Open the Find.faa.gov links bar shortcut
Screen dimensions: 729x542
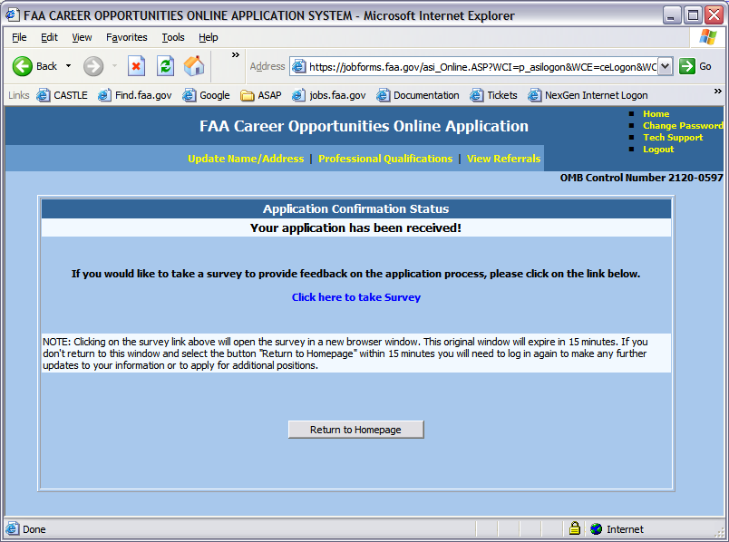click(135, 95)
